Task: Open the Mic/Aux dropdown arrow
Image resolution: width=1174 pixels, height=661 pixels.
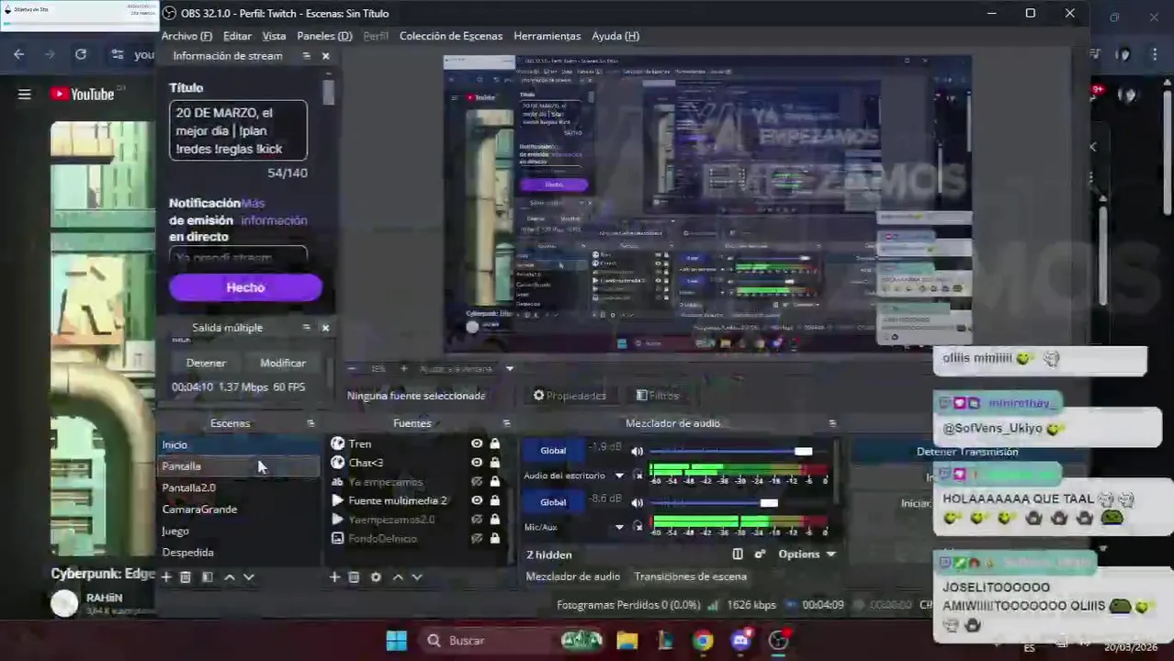Action: point(619,527)
